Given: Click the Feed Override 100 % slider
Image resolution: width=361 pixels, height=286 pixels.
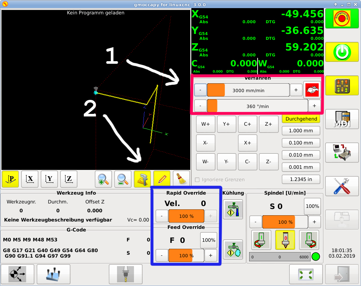Looking at the screenshot, I should tap(186, 255).
